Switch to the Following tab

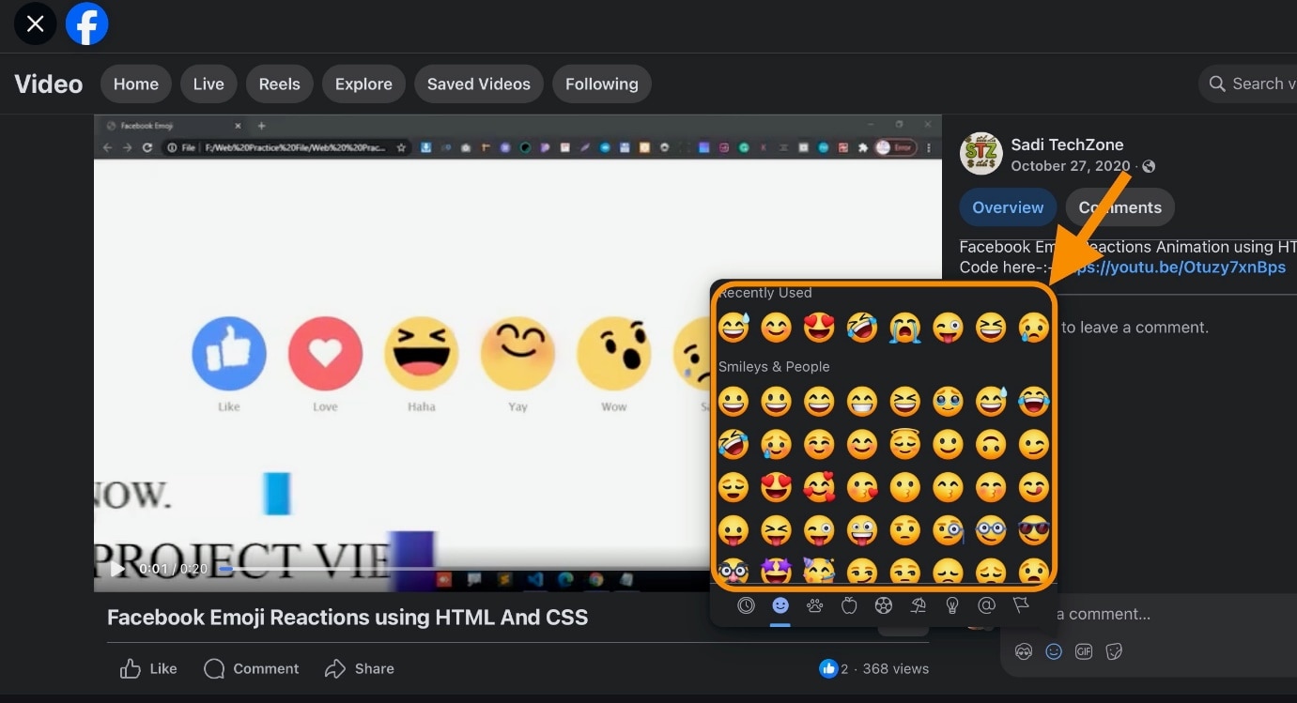(x=602, y=84)
